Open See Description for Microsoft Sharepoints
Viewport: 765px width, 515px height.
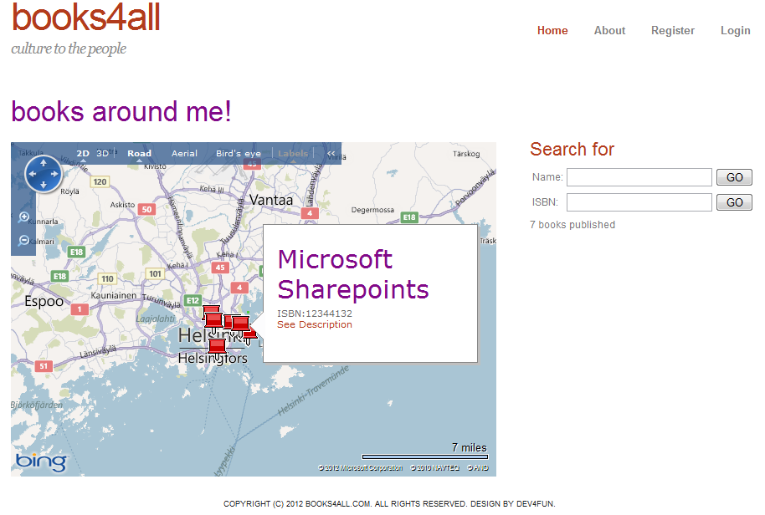pos(314,324)
